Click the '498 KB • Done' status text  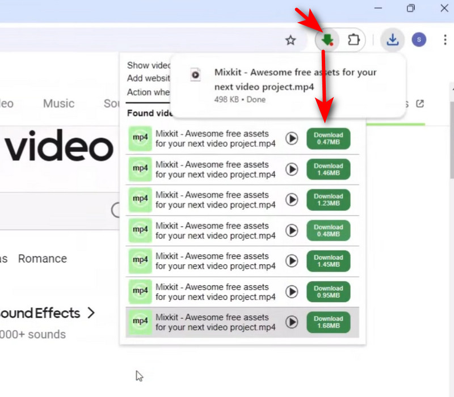(239, 100)
